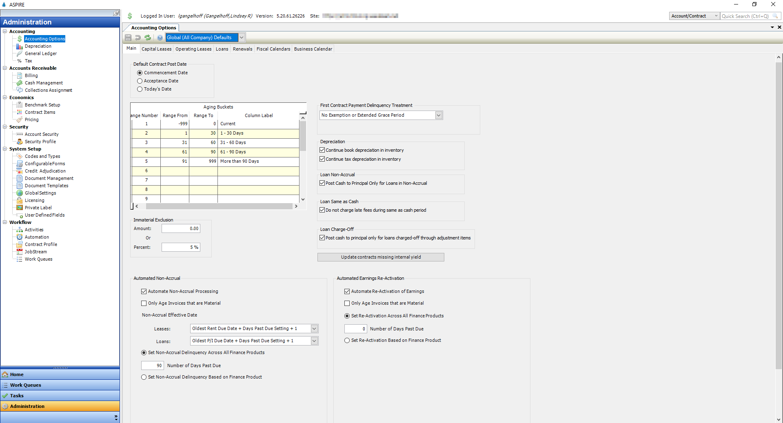Click the Billing document icon
Image resolution: width=783 pixels, height=423 pixels.
20,75
